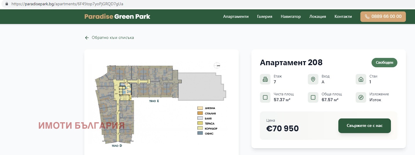Select Локация in the top navigation
Screen dimensions: 415x155
click(317, 17)
